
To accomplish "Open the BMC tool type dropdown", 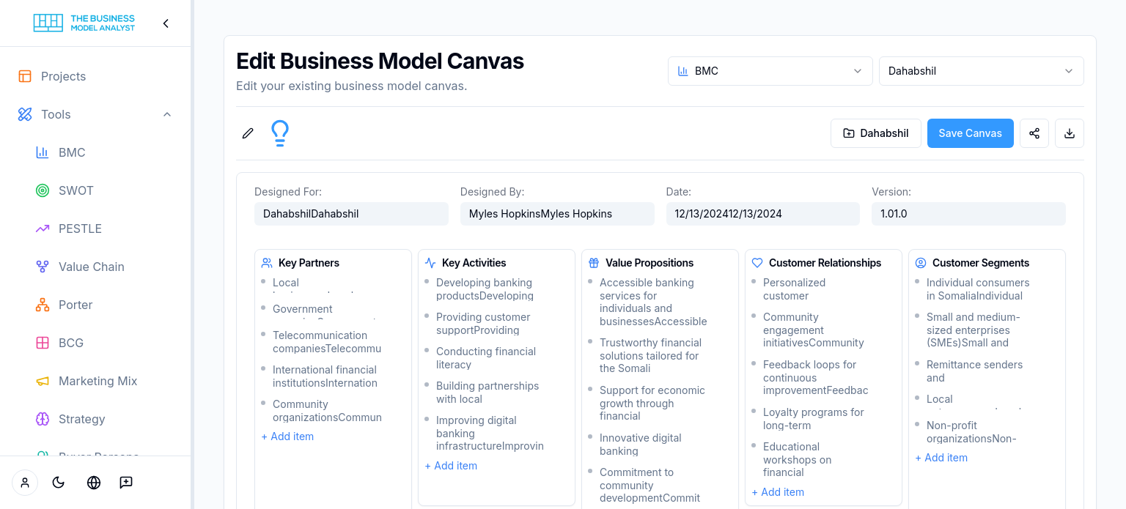I will tap(770, 71).
